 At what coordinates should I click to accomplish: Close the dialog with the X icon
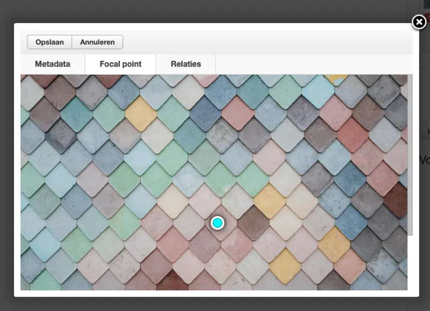click(x=419, y=22)
